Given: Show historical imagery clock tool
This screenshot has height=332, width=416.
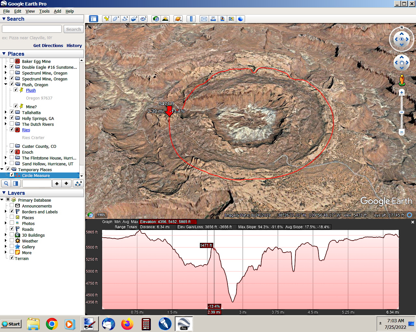Looking at the screenshot, I should tap(156, 19).
